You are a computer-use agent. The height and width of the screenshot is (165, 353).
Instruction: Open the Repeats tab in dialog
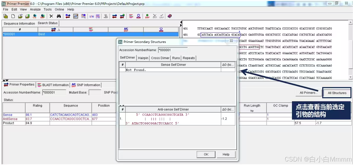[189, 58]
